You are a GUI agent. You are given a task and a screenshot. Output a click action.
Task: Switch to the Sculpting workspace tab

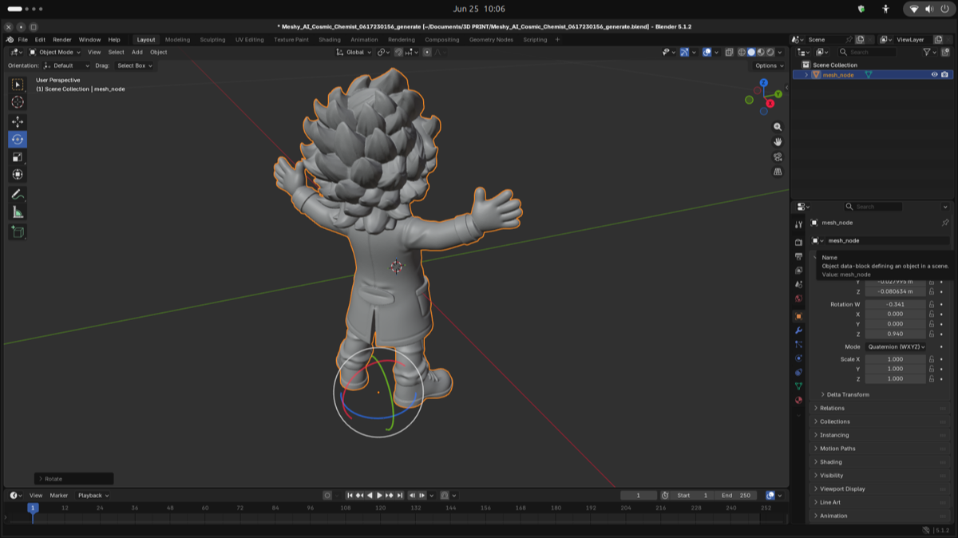pyautogui.click(x=212, y=40)
